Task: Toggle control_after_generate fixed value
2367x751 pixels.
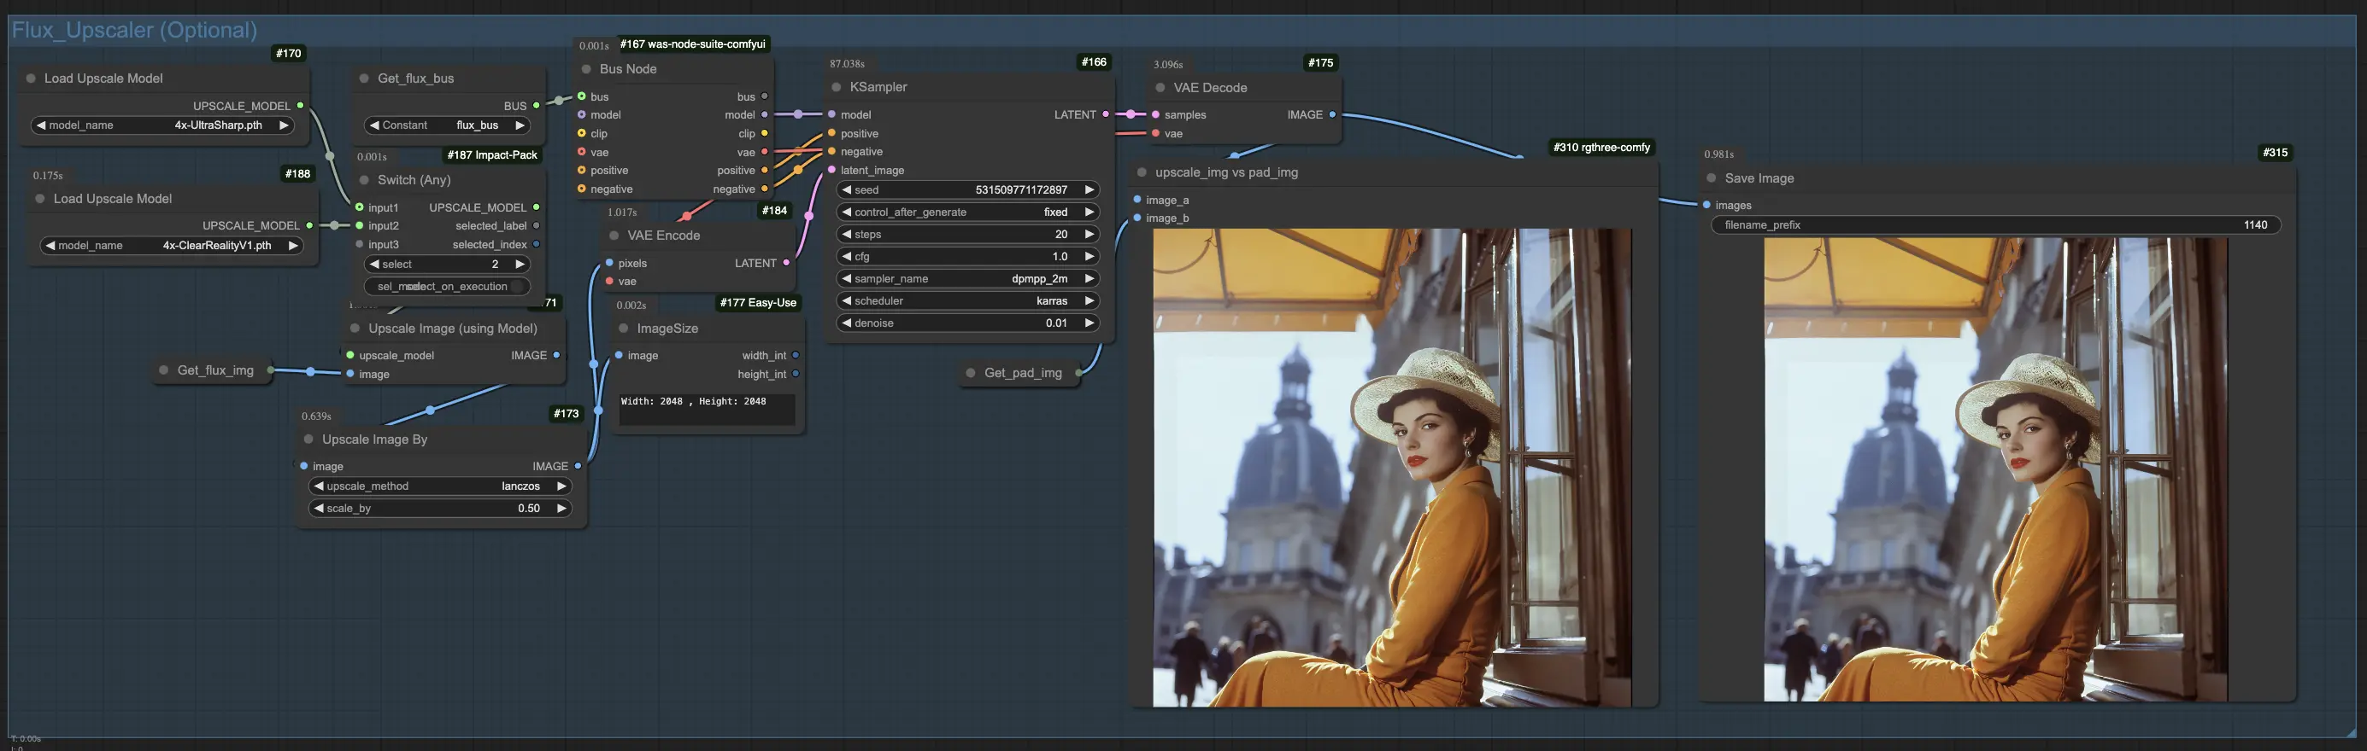Action: point(969,212)
